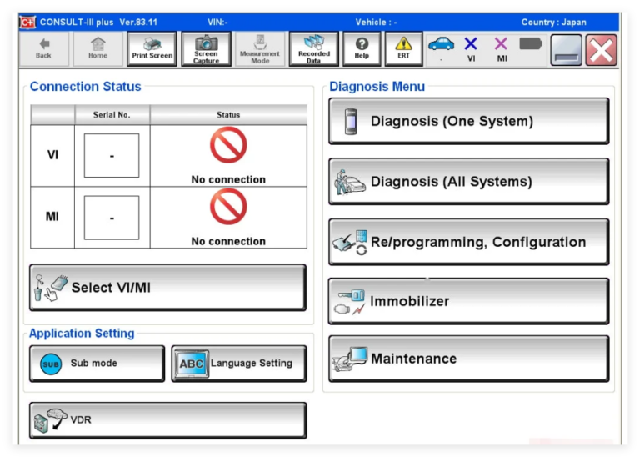Click the battery status icon
This screenshot has height=457, width=640.
(531, 43)
